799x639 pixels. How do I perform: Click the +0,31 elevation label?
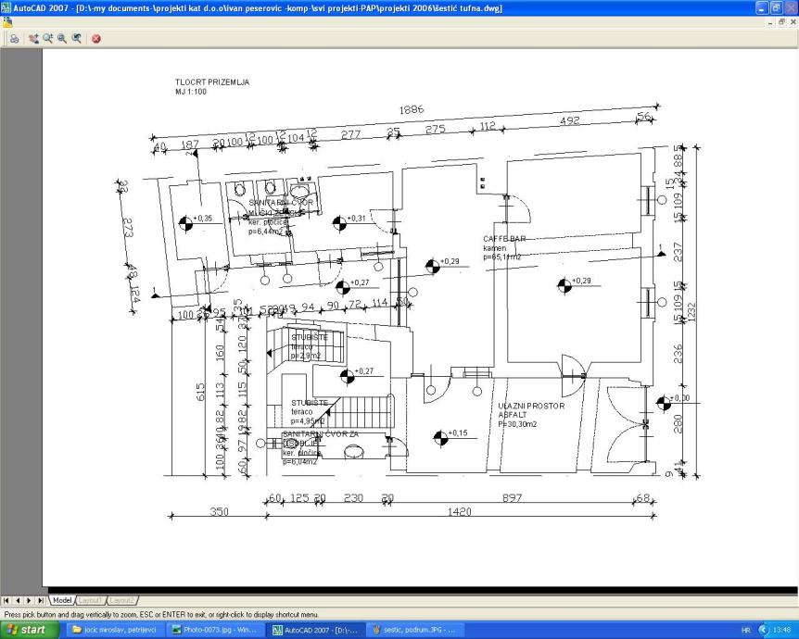coord(357,219)
